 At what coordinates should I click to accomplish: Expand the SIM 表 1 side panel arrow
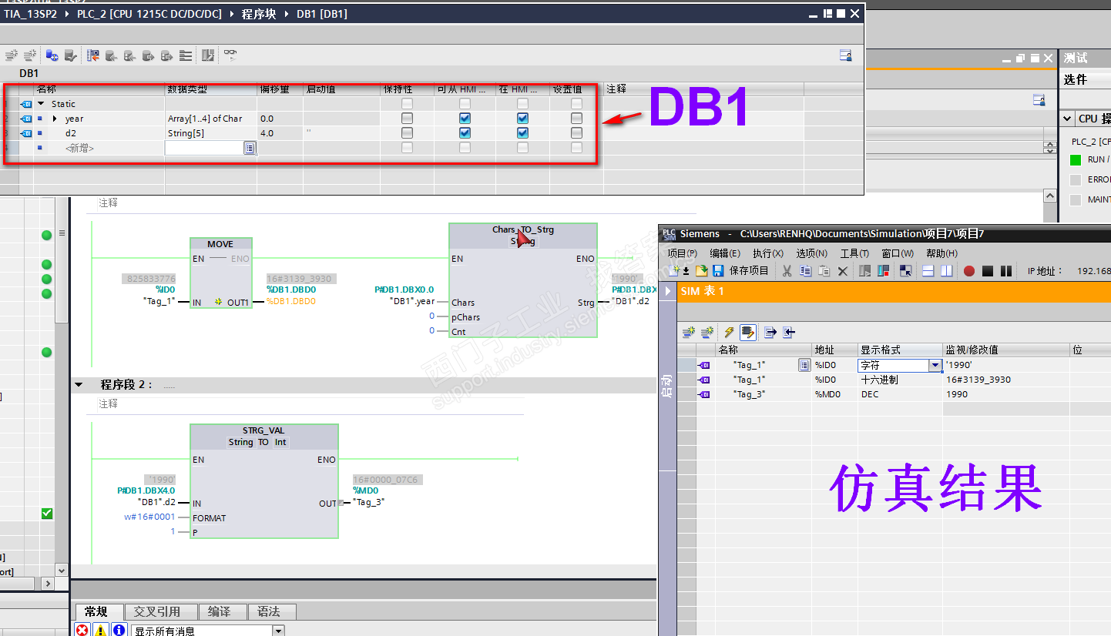pos(667,292)
